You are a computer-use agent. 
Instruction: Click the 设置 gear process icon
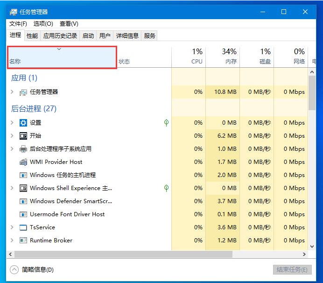pyautogui.click(x=23, y=123)
